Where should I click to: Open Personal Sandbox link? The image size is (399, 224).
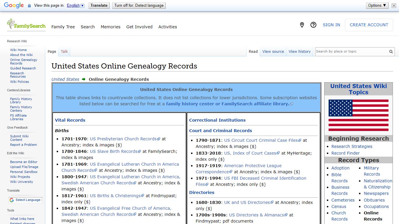(x=24, y=172)
